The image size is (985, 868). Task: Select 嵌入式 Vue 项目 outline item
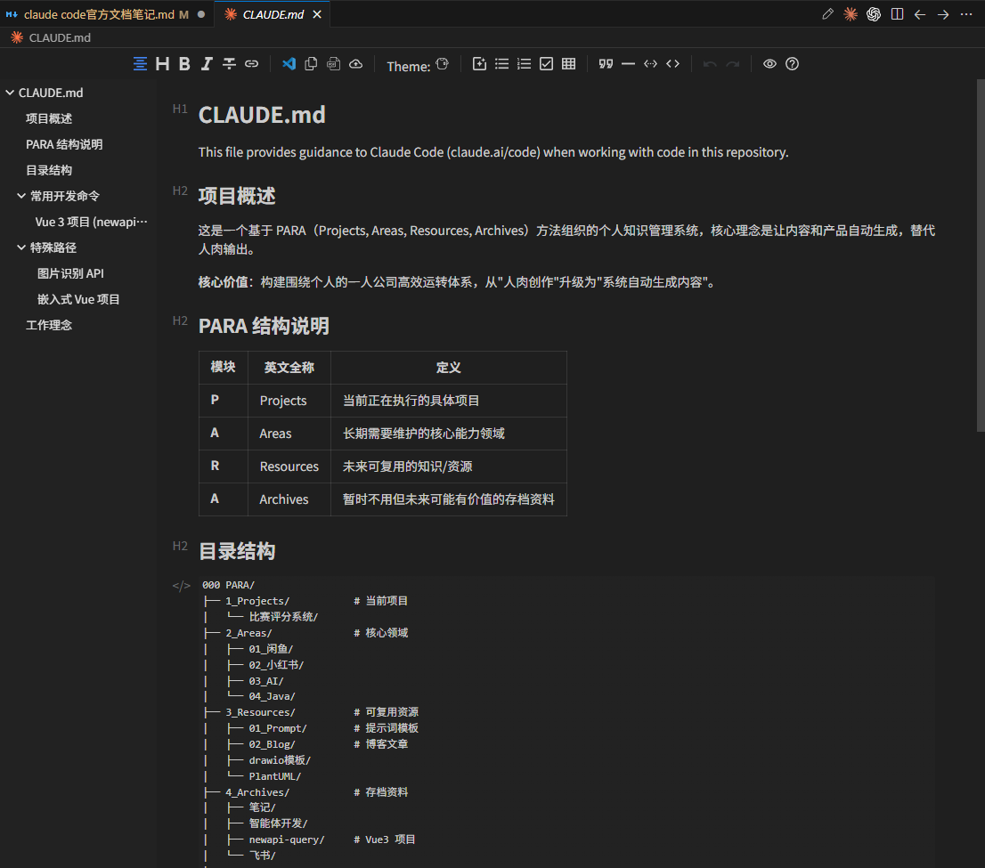(x=78, y=299)
